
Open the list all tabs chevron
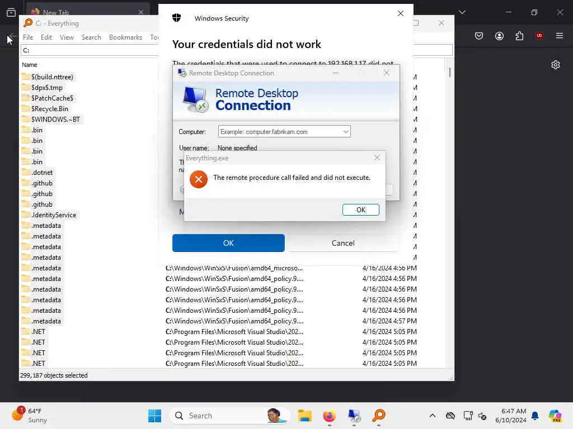[462, 12]
